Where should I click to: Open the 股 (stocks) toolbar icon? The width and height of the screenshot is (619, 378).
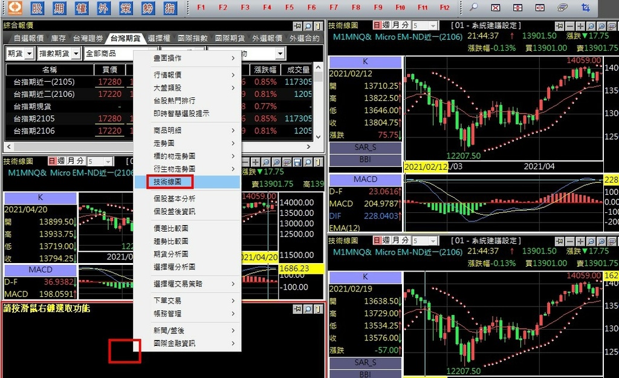(x=37, y=7)
